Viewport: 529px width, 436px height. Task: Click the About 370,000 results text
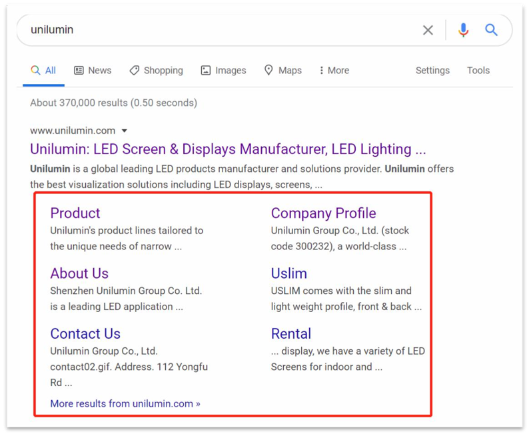point(114,103)
